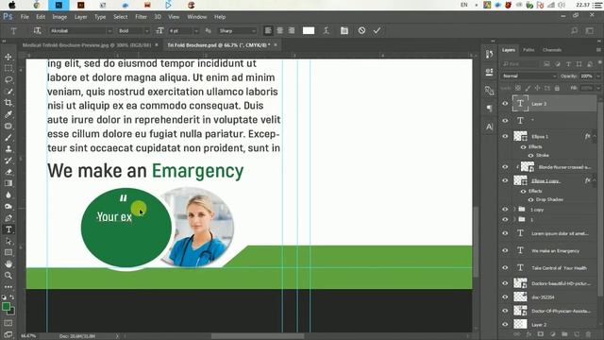
Task: Hide the Blonde Nurse layer
Action: click(x=505, y=167)
